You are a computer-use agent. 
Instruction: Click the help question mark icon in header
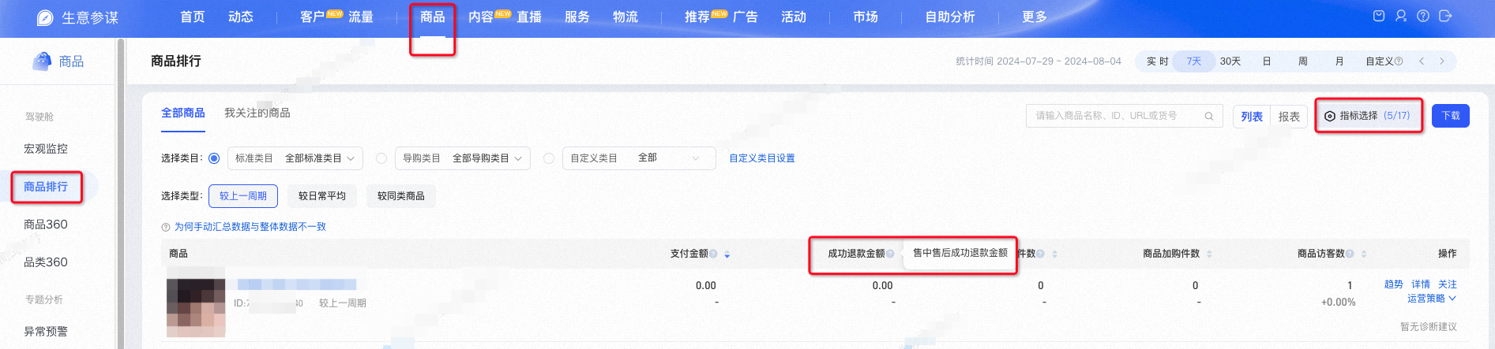[1423, 16]
